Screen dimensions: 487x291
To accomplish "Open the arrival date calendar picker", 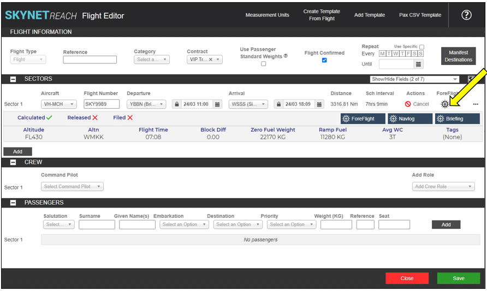I will pyautogui.click(x=319, y=104).
